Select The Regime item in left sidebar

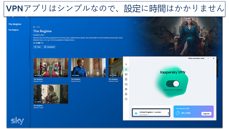click(x=14, y=30)
